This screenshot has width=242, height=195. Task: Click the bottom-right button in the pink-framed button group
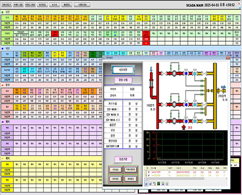tap(130, 179)
